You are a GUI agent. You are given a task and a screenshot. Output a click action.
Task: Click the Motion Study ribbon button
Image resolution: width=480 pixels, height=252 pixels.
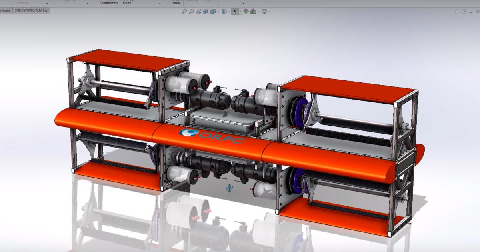[x=176, y=2]
